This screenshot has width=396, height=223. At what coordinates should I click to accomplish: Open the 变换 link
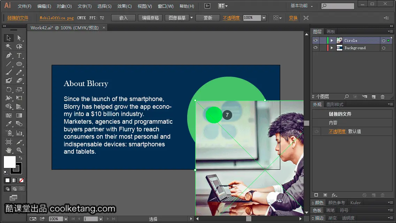pos(293,18)
